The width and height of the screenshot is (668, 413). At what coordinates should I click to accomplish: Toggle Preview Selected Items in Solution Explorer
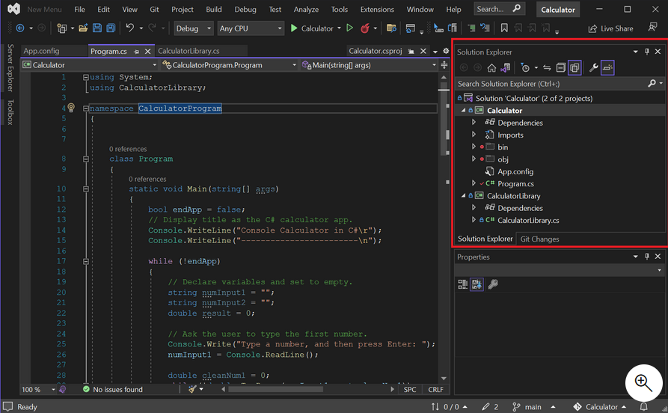pos(607,68)
